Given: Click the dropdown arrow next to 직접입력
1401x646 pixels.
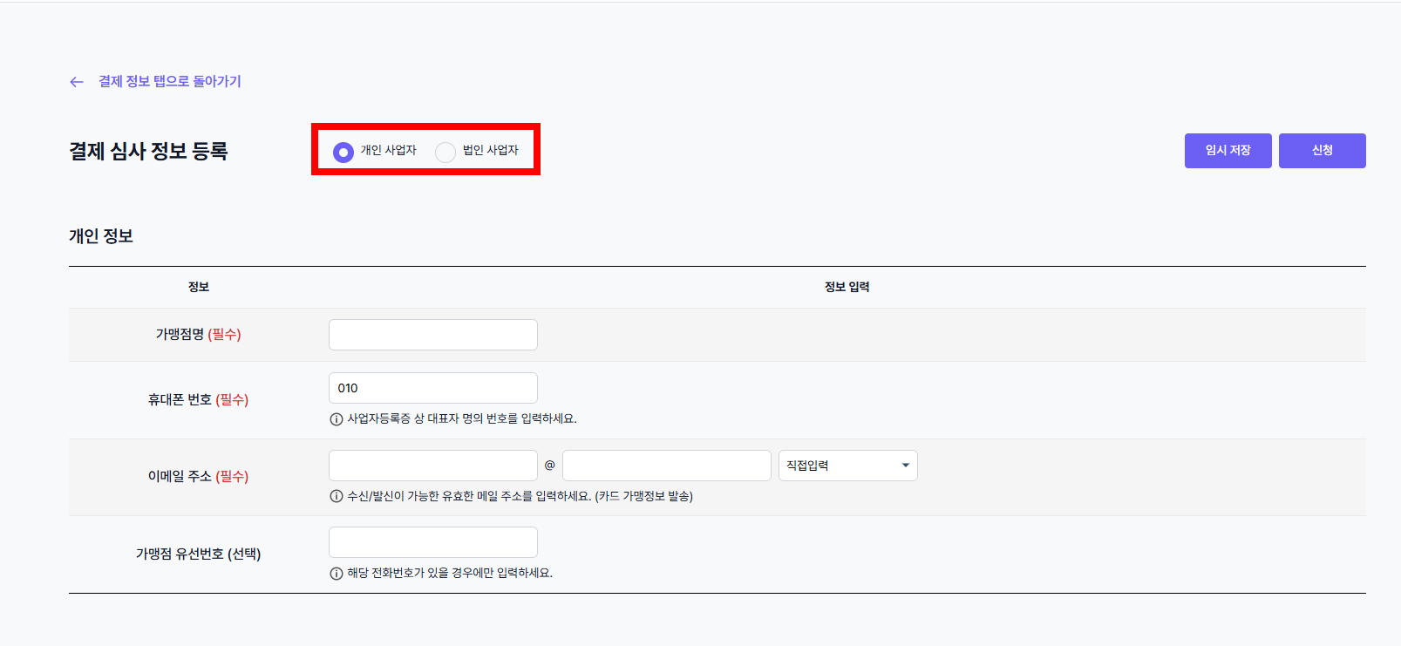Looking at the screenshot, I should point(906,466).
